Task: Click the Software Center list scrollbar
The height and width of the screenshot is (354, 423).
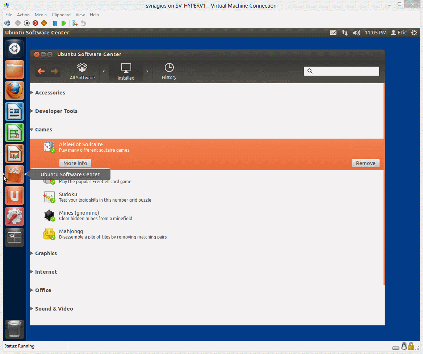Action: (384, 184)
